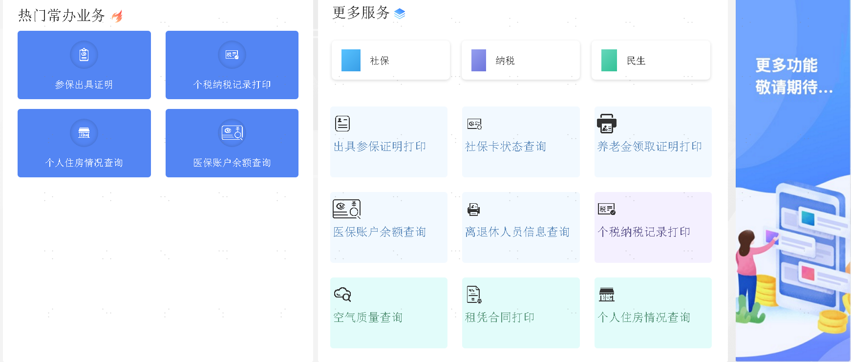Click the 个人住房情况查询 icon in more services
Screen dimensions: 851x362
(x=607, y=295)
